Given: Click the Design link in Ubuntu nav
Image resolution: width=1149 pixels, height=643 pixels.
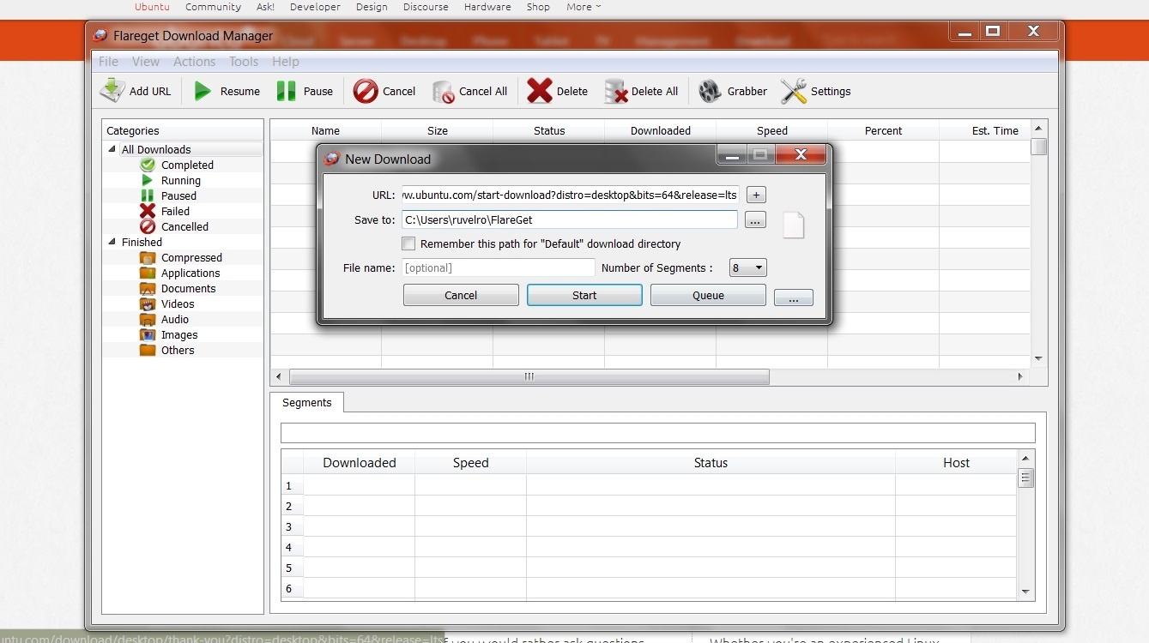Looking at the screenshot, I should pos(372,7).
